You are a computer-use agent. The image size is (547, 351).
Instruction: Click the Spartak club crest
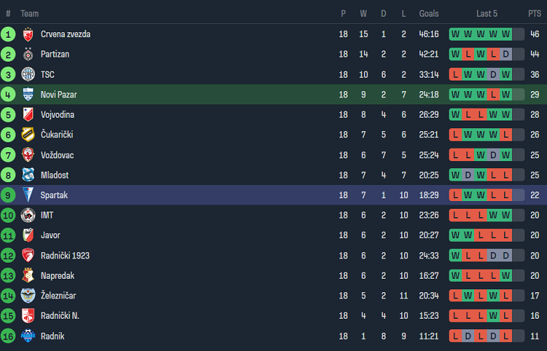coord(28,195)
